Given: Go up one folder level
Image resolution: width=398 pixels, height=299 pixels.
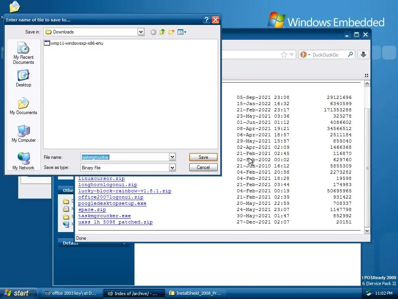Looking at the screenshot, I should (162, 32).
